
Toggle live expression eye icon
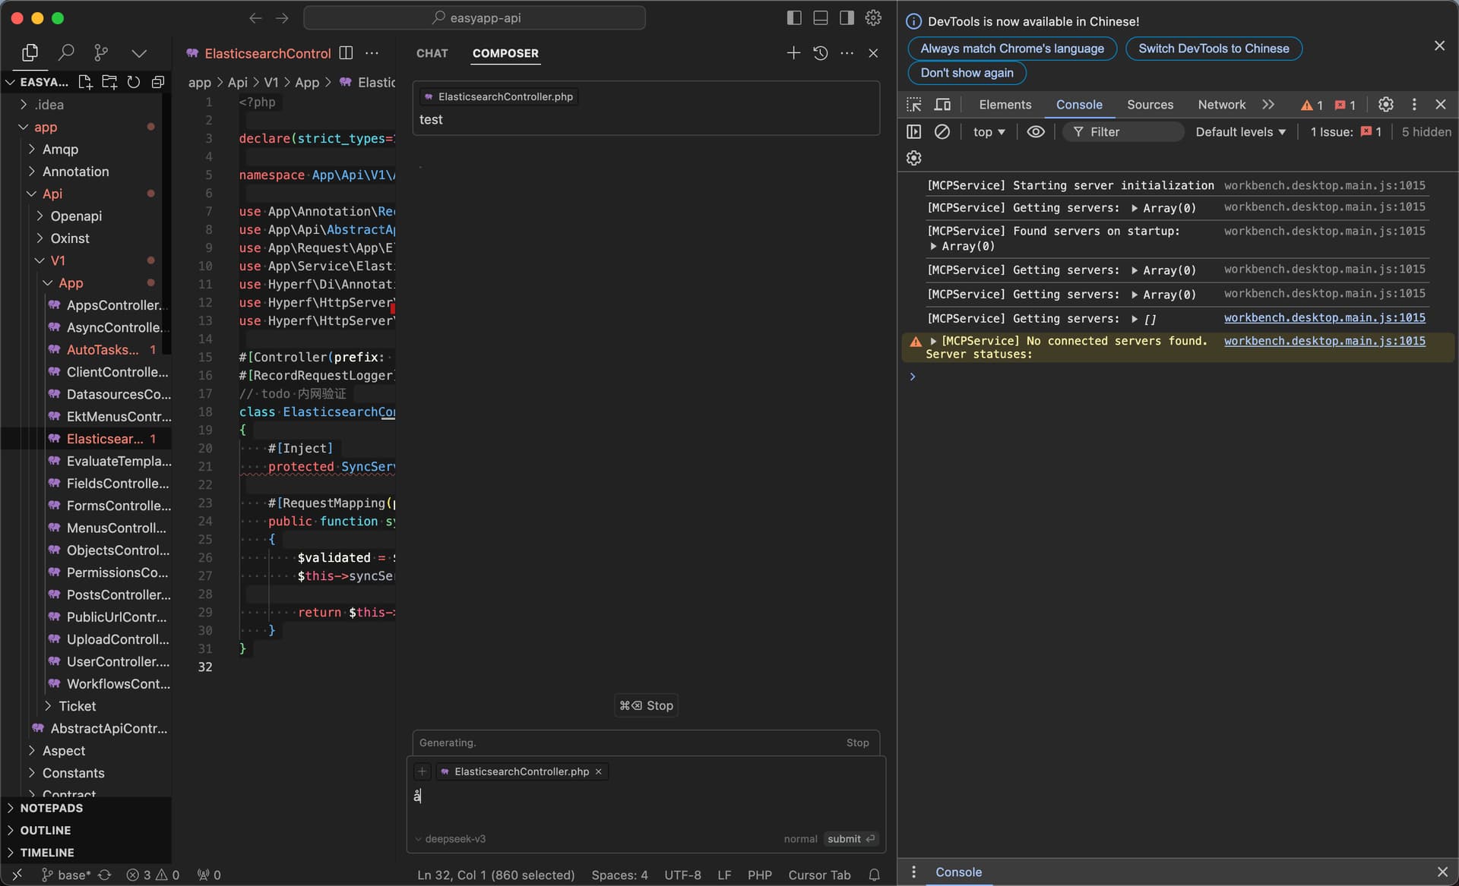tap(1036, 131)
